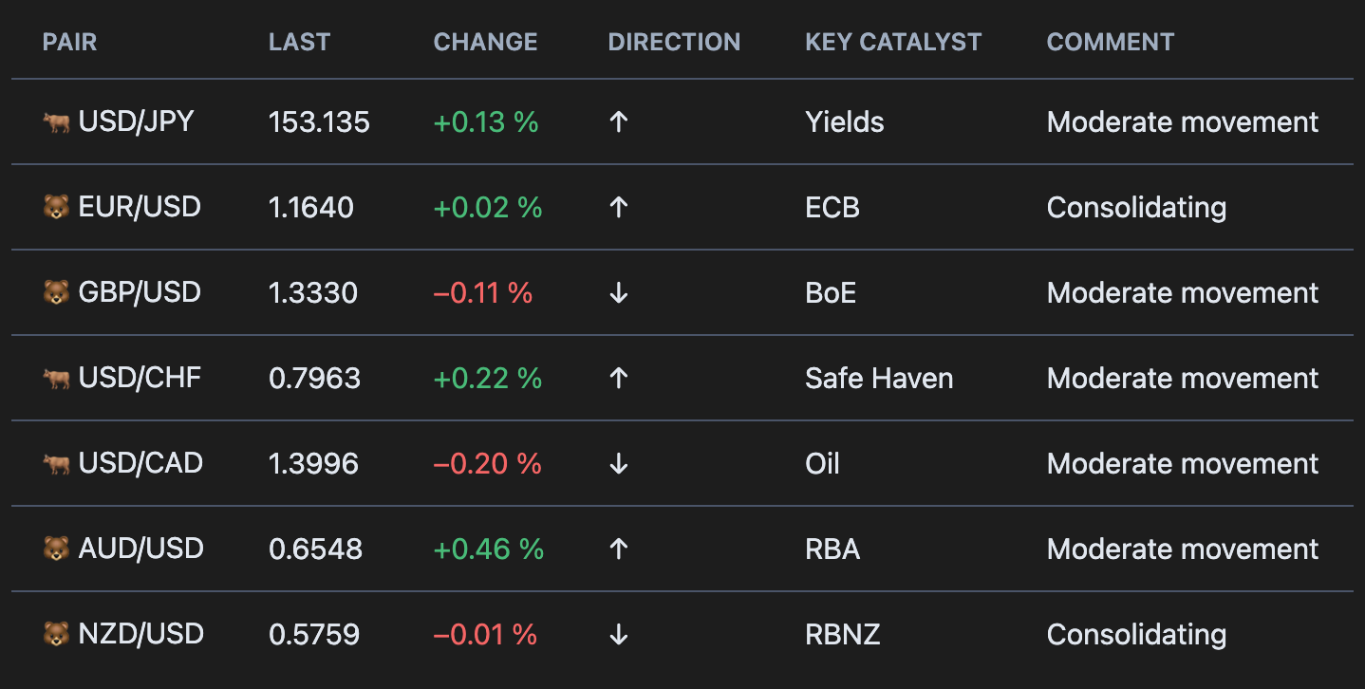
Task: Click the bear icon beside EUR/USD
Action: click(x=56, y=208)
